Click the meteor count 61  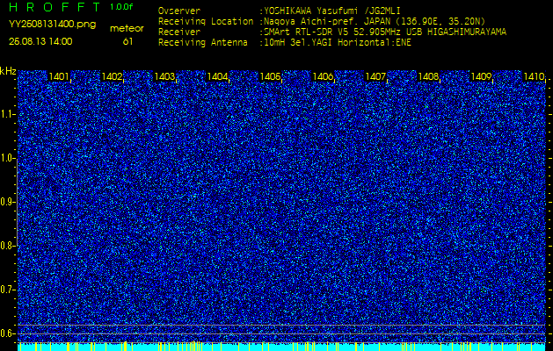tap(127, 41)
